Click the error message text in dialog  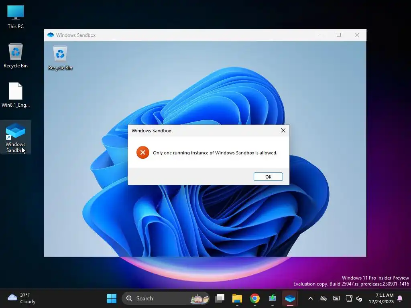point(215,153)
